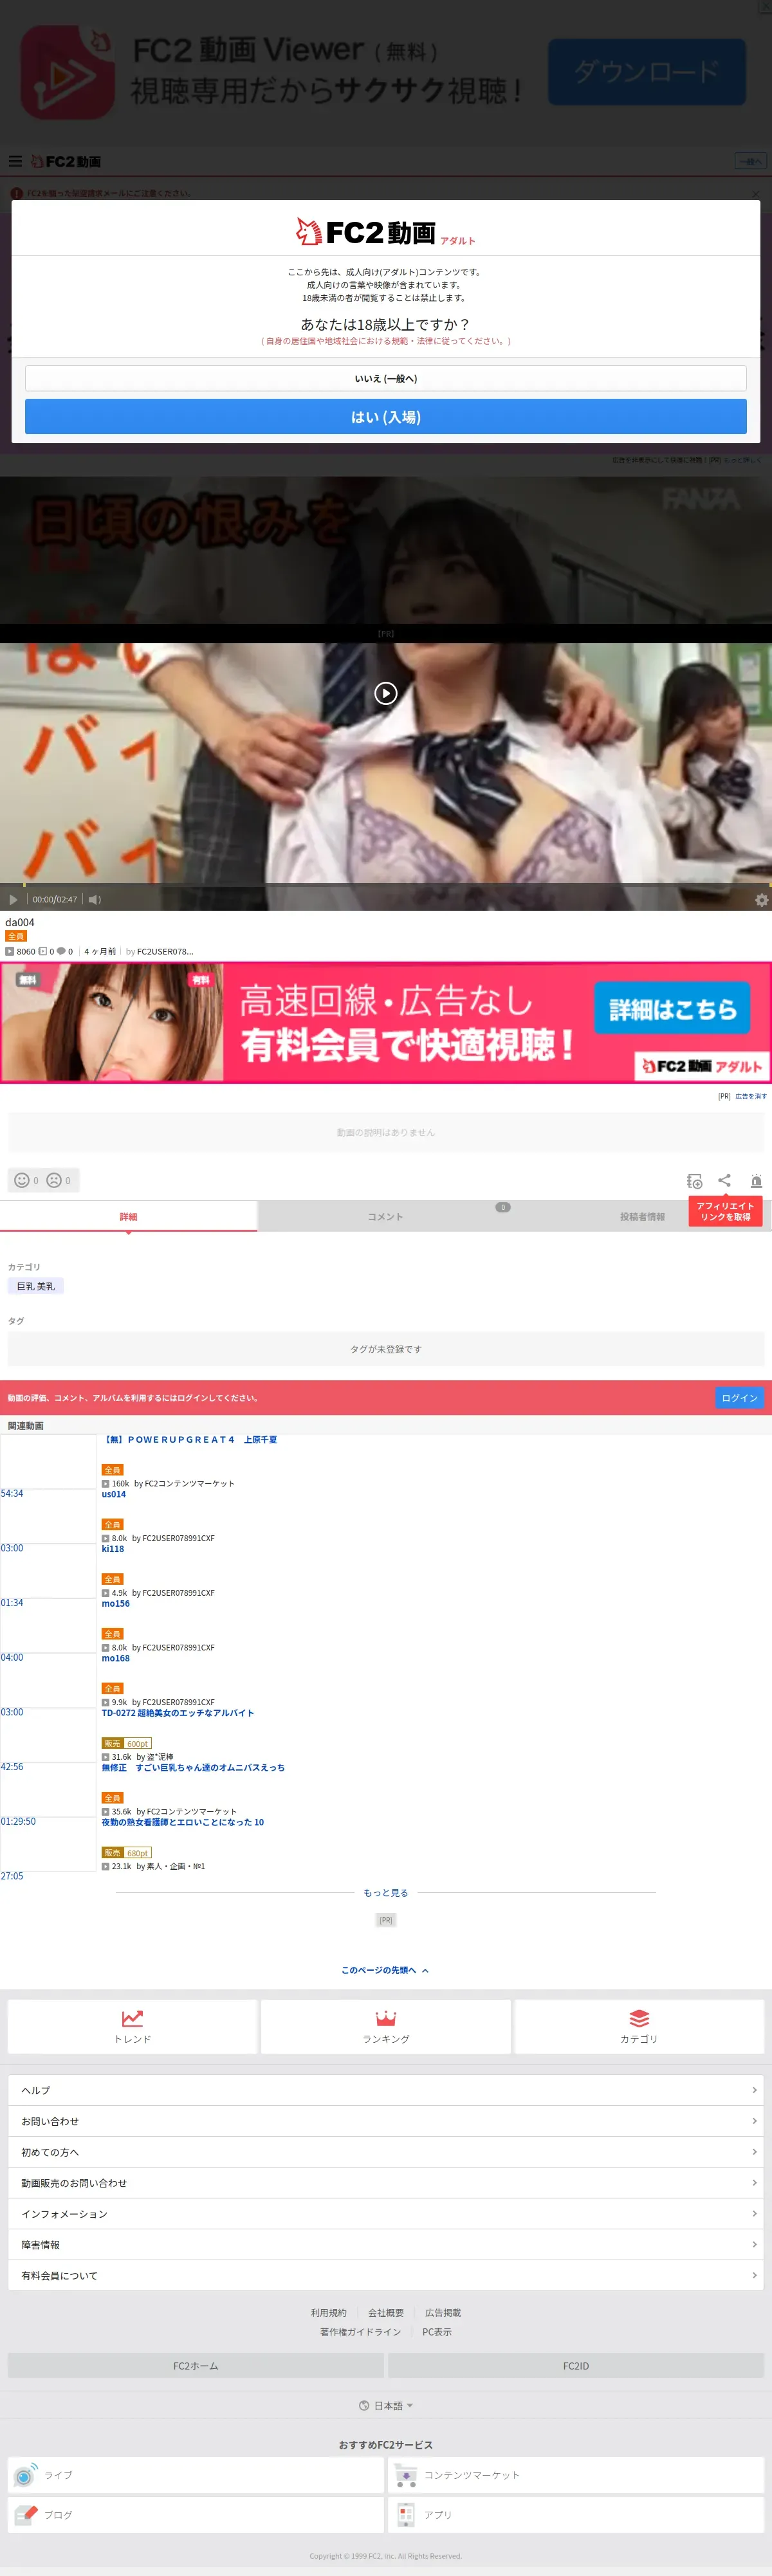Open the ランキング section

[386, 2026]
